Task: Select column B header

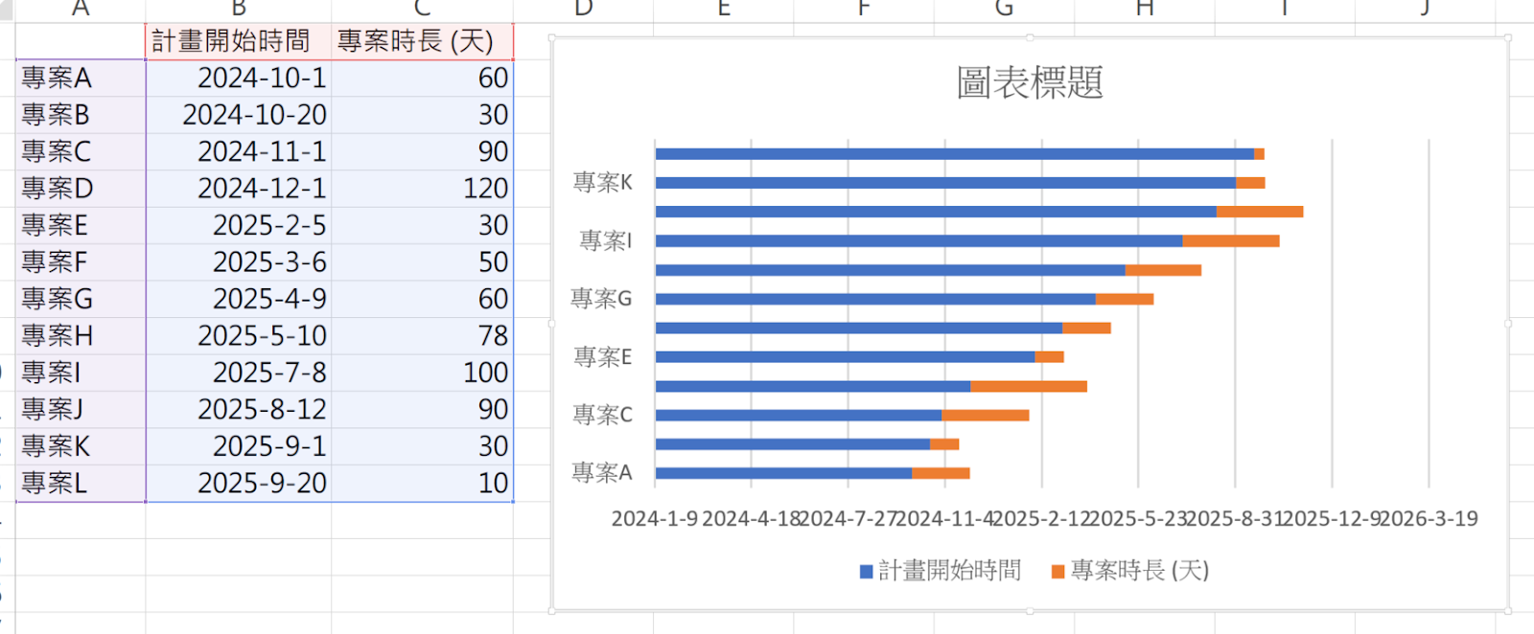Action: [239, 10]
